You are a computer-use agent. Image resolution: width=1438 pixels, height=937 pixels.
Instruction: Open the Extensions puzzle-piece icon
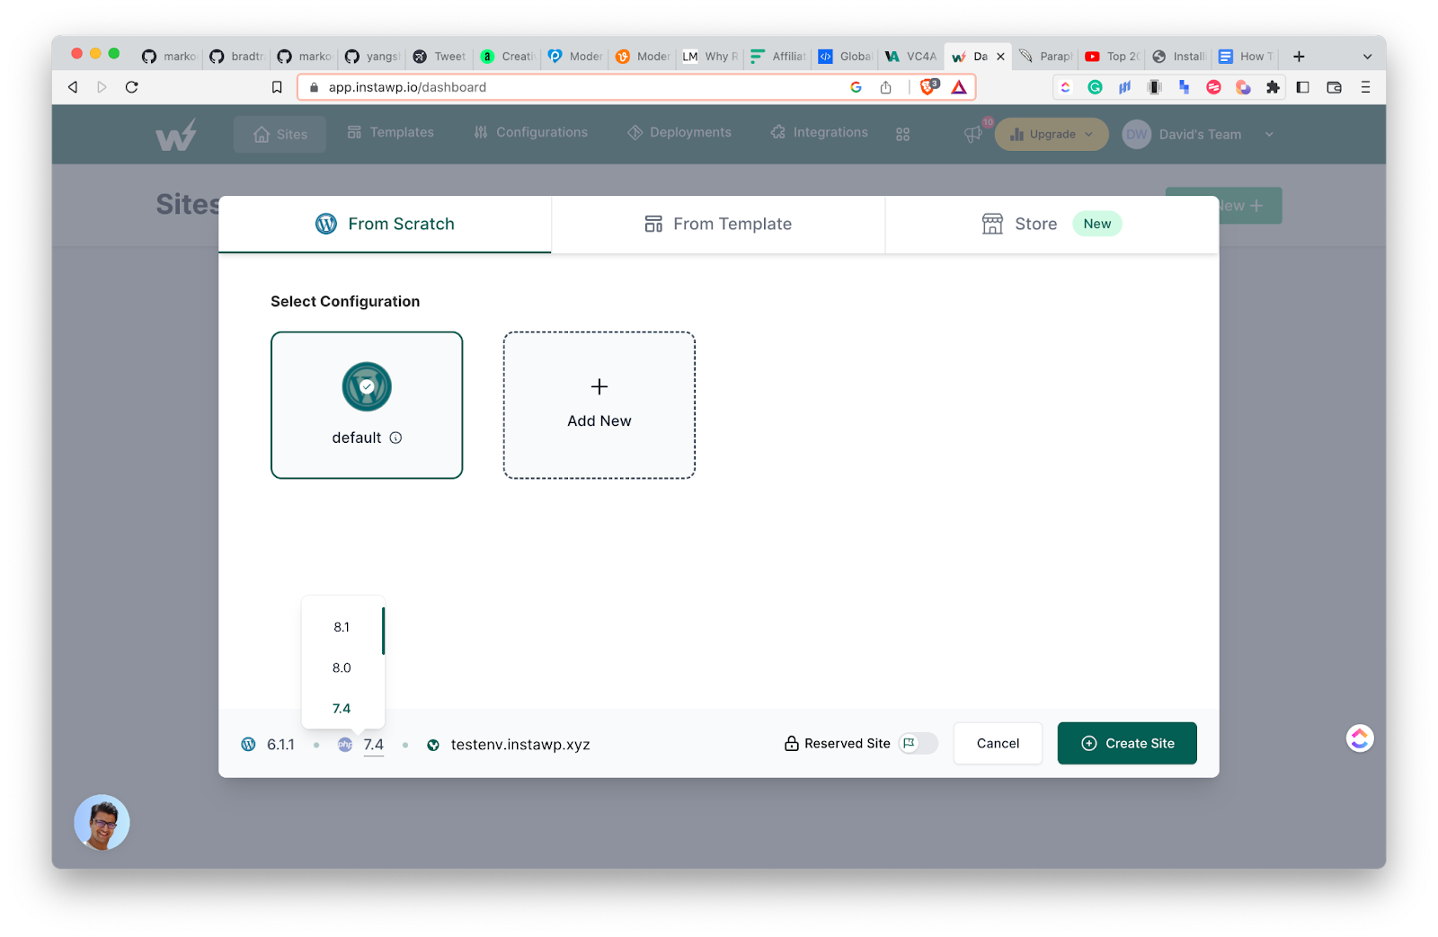click(x=1273, y=87)
